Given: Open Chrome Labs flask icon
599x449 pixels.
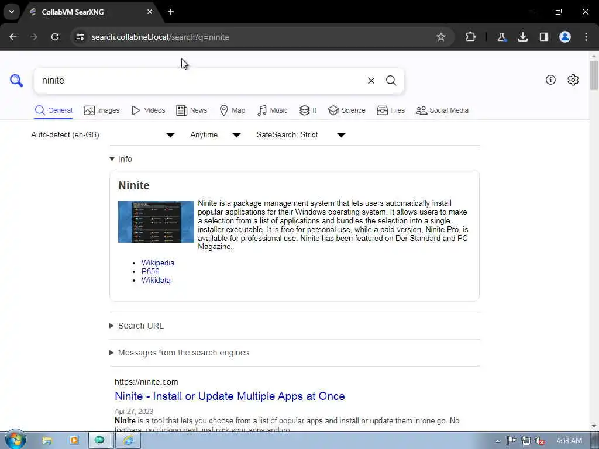Looking at the screenshot, I should 501,37.
